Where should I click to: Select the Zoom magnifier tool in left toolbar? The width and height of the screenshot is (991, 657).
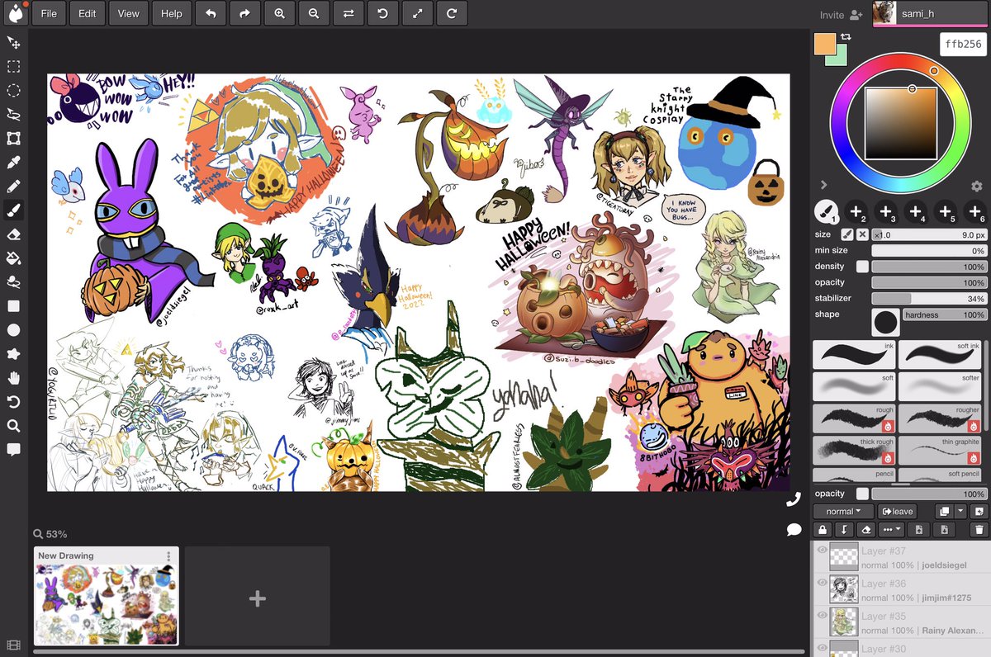coord(13,425)
